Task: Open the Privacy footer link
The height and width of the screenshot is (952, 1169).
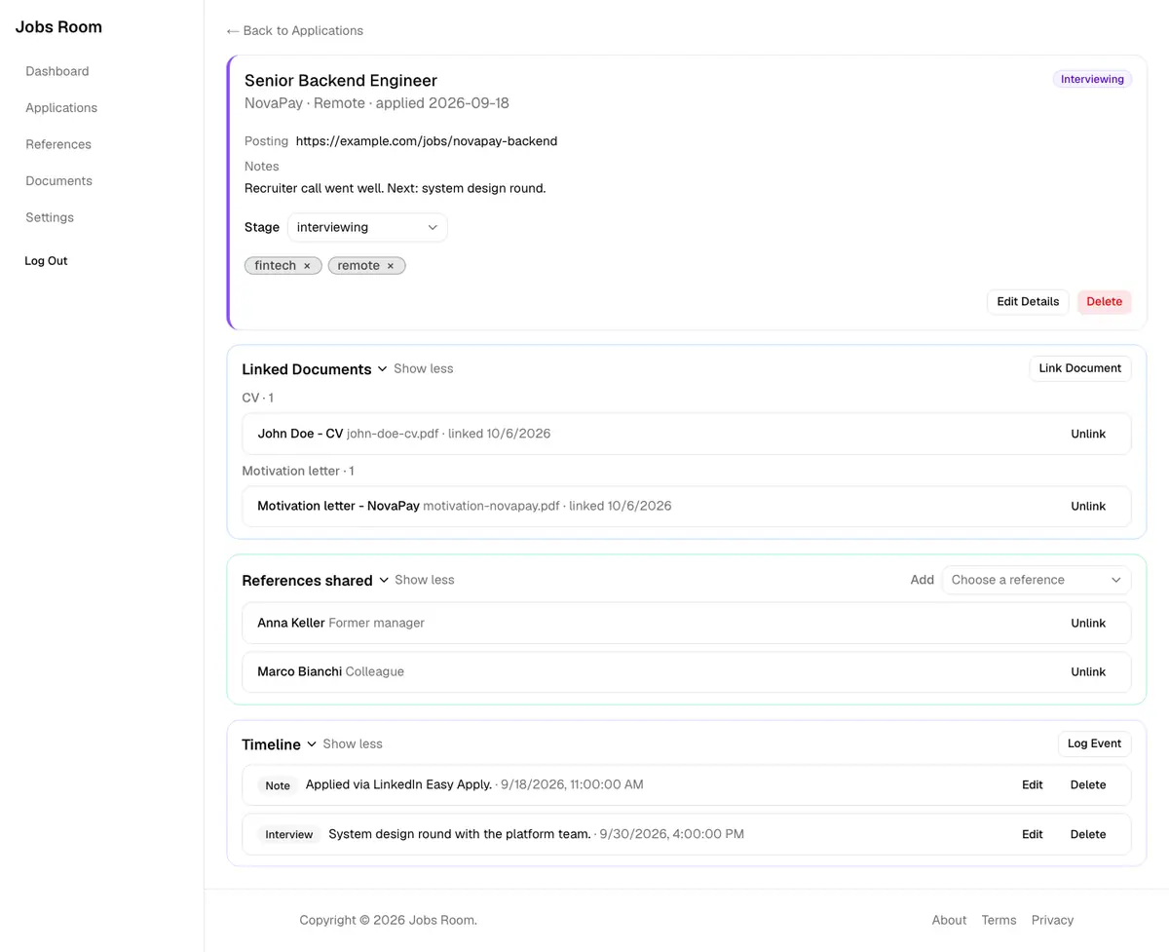Action: coord(1052,920)
